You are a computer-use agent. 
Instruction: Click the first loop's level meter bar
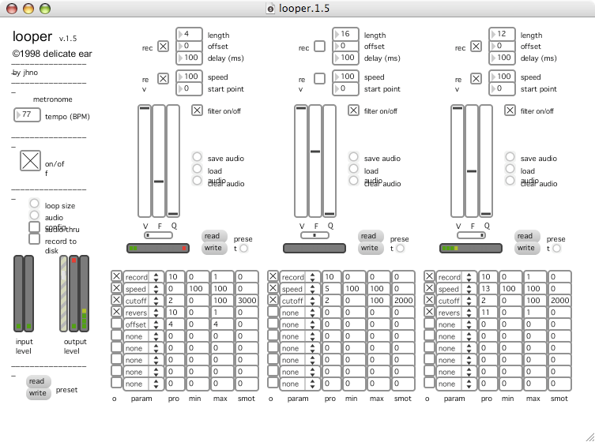[x=158, y=249]
